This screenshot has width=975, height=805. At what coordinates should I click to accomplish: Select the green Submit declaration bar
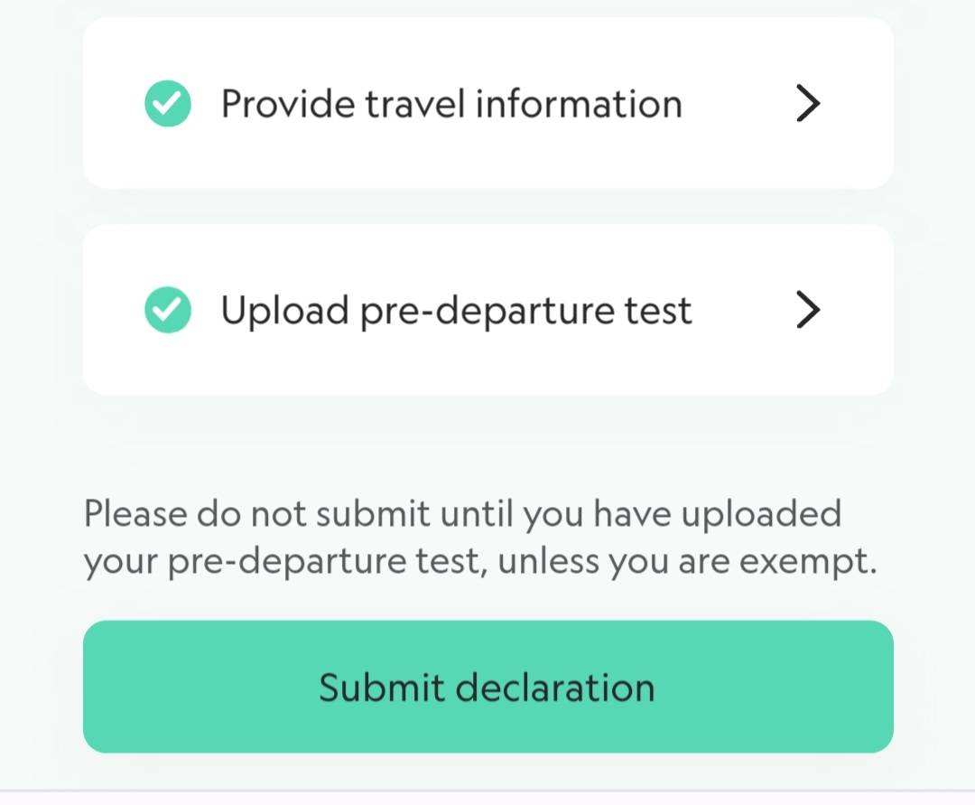pos(487,687)
